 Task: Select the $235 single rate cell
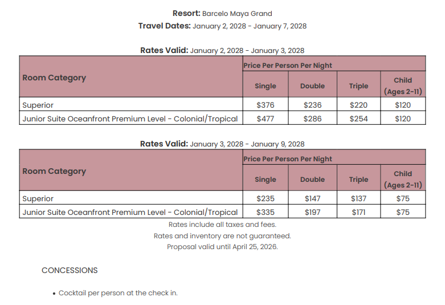pos(266,198)
